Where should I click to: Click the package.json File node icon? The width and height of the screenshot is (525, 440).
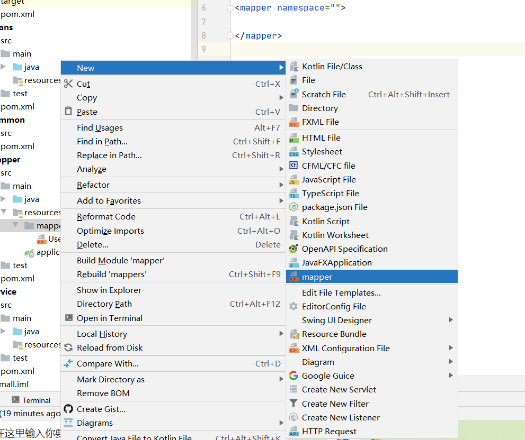(293, 207)
